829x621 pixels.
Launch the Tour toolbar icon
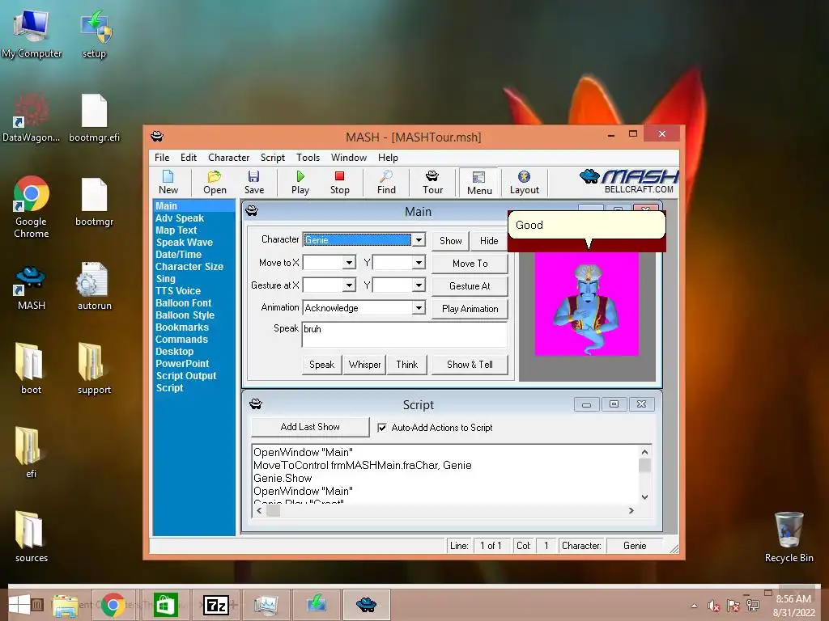pos(432,182)
